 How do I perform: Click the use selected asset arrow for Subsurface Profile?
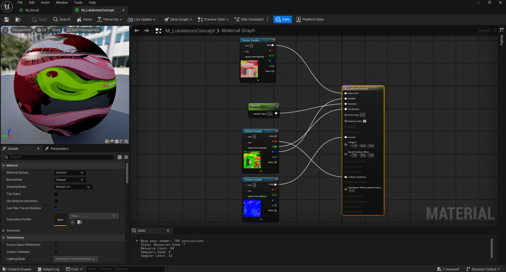[73, 222]
